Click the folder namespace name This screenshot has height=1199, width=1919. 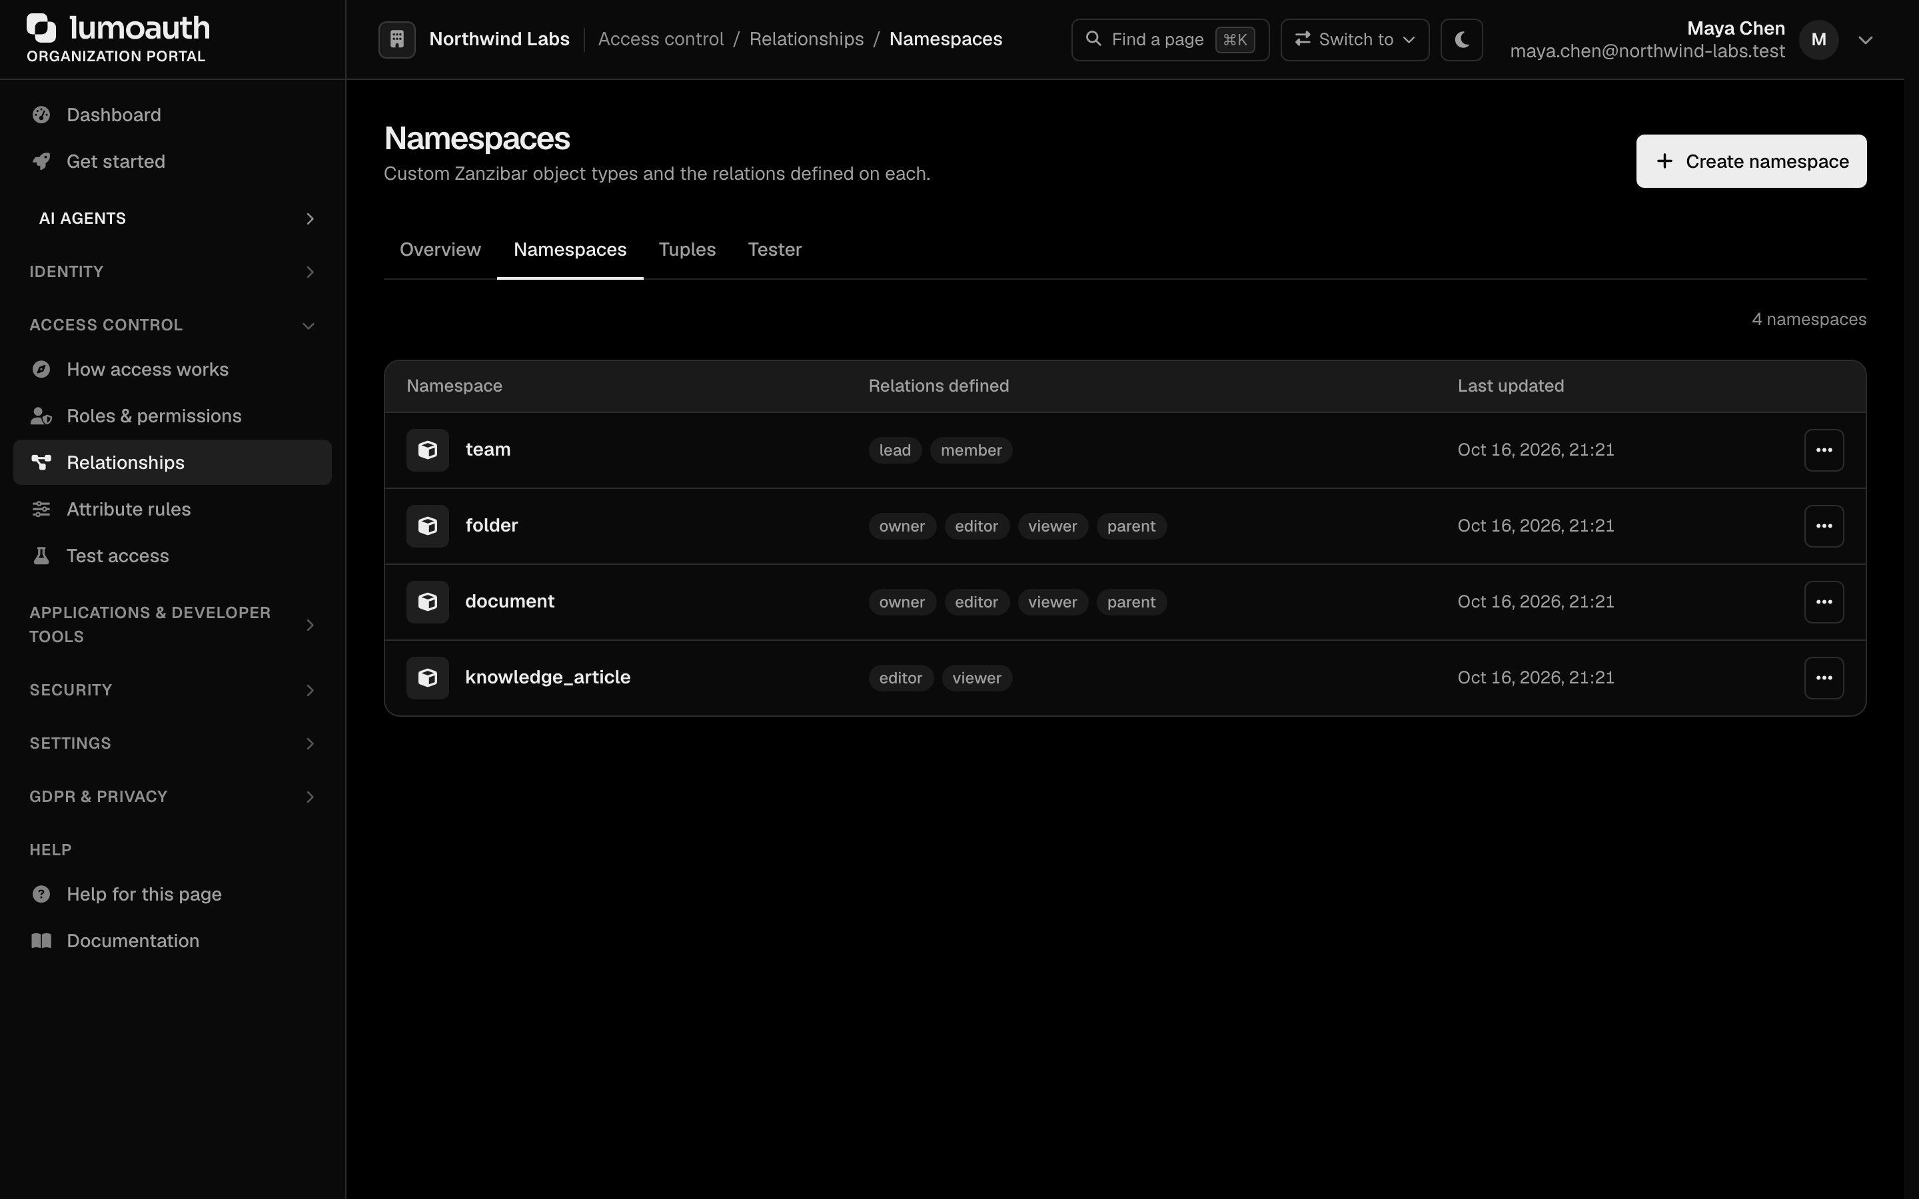(x=491, y=526)
